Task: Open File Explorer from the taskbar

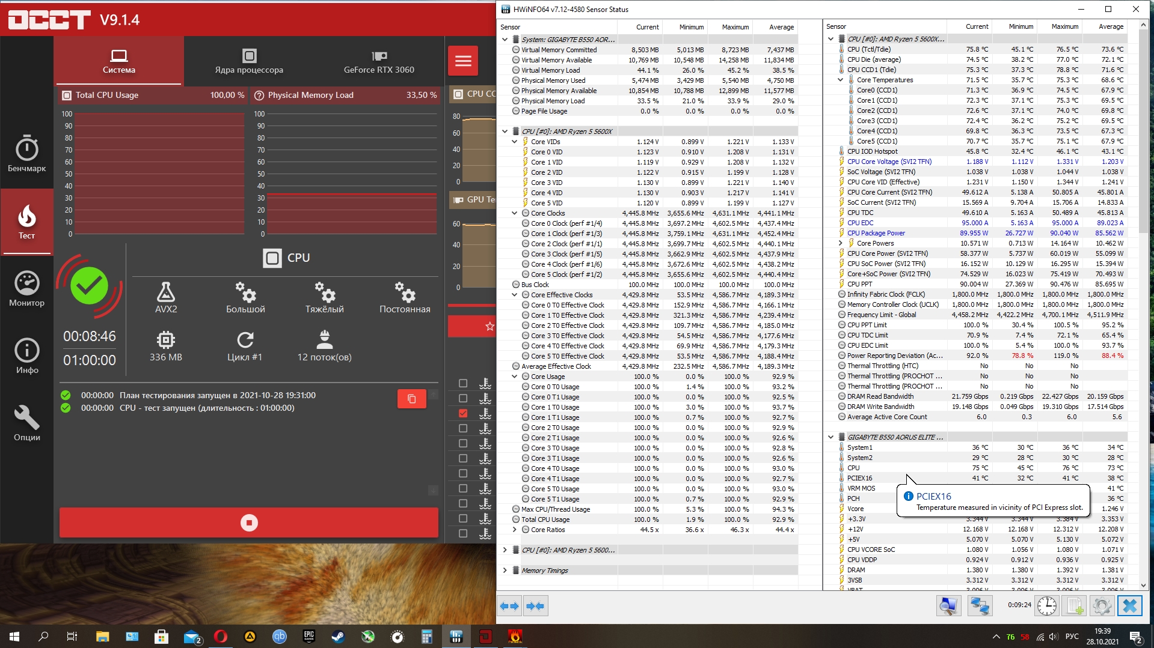Action: pyautogui.click(x=102, y=636)
